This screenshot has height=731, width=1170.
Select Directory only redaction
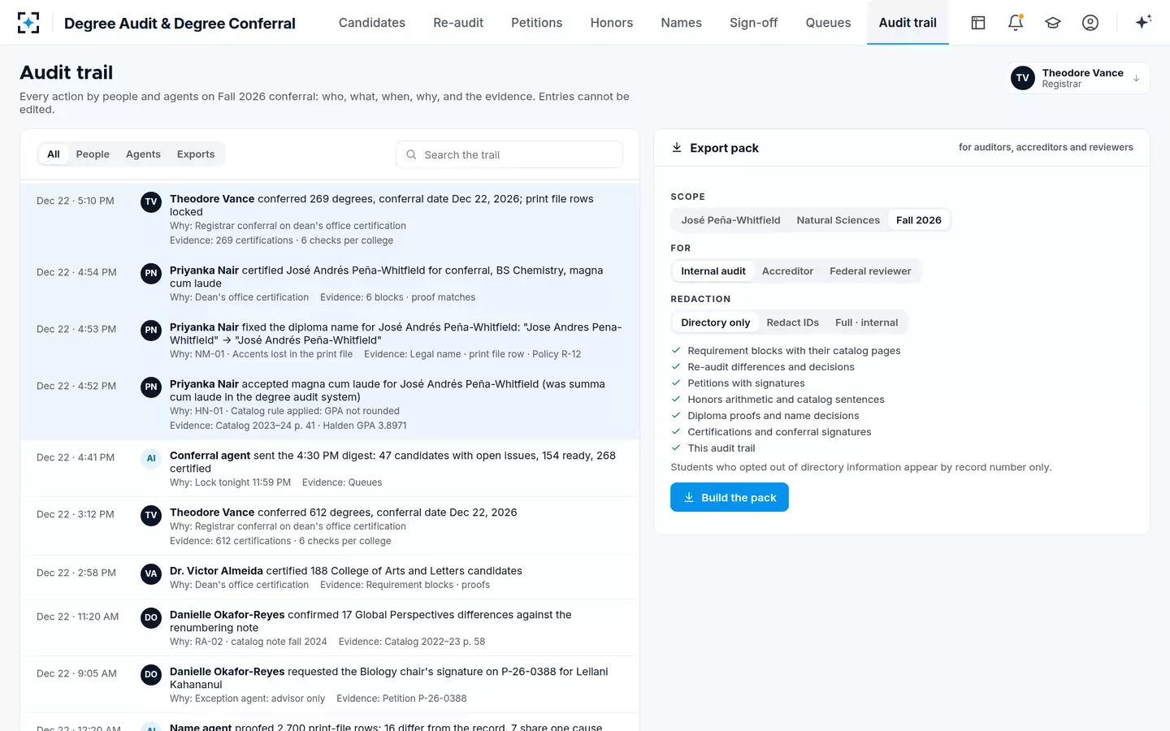pos(716,322)
